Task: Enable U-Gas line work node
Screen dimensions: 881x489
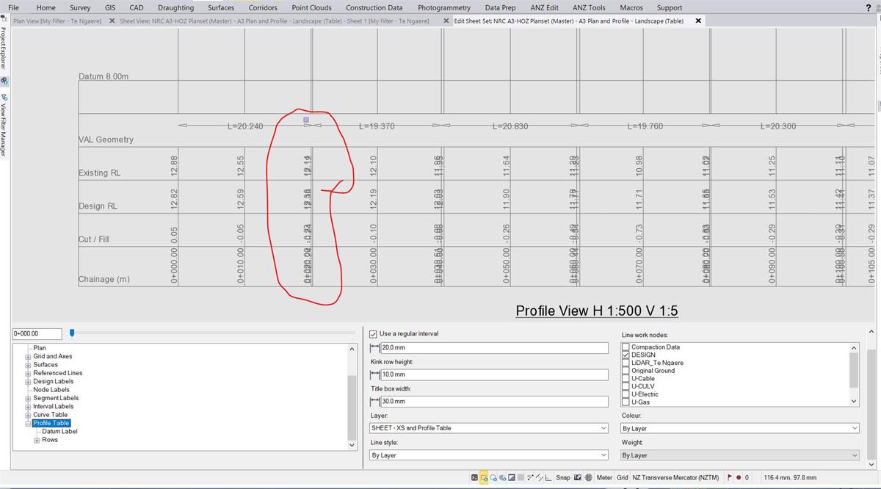Action: point(626,402)
